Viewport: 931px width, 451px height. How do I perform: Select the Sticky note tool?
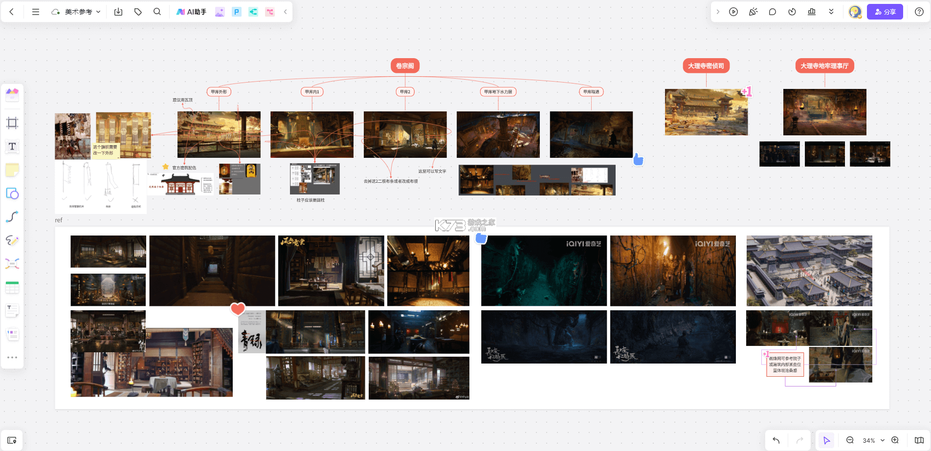tap(12, 170)
